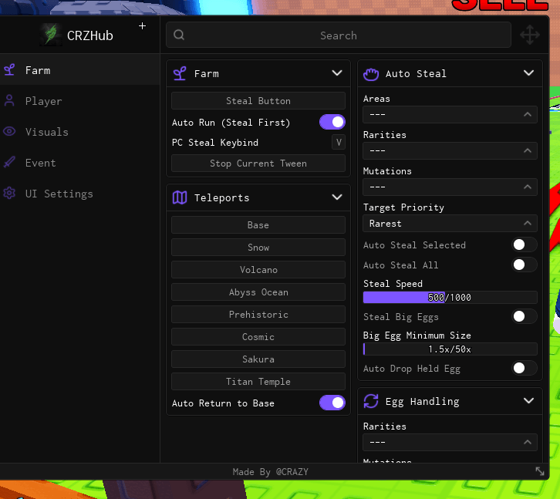Screen dimensions: 560x499
Task: Open Egg Handling Rarities dropdown
Action: [450, 442]
